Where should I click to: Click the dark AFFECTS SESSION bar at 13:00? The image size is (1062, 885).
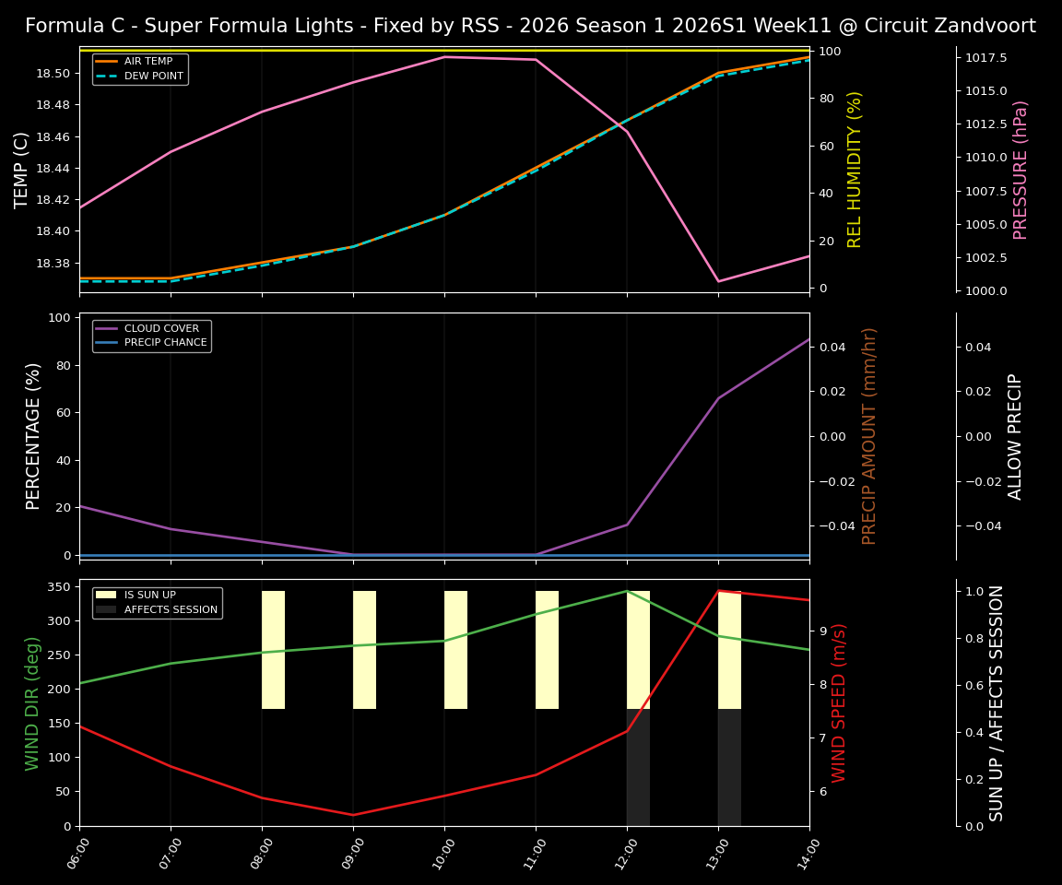pos(729,765)
